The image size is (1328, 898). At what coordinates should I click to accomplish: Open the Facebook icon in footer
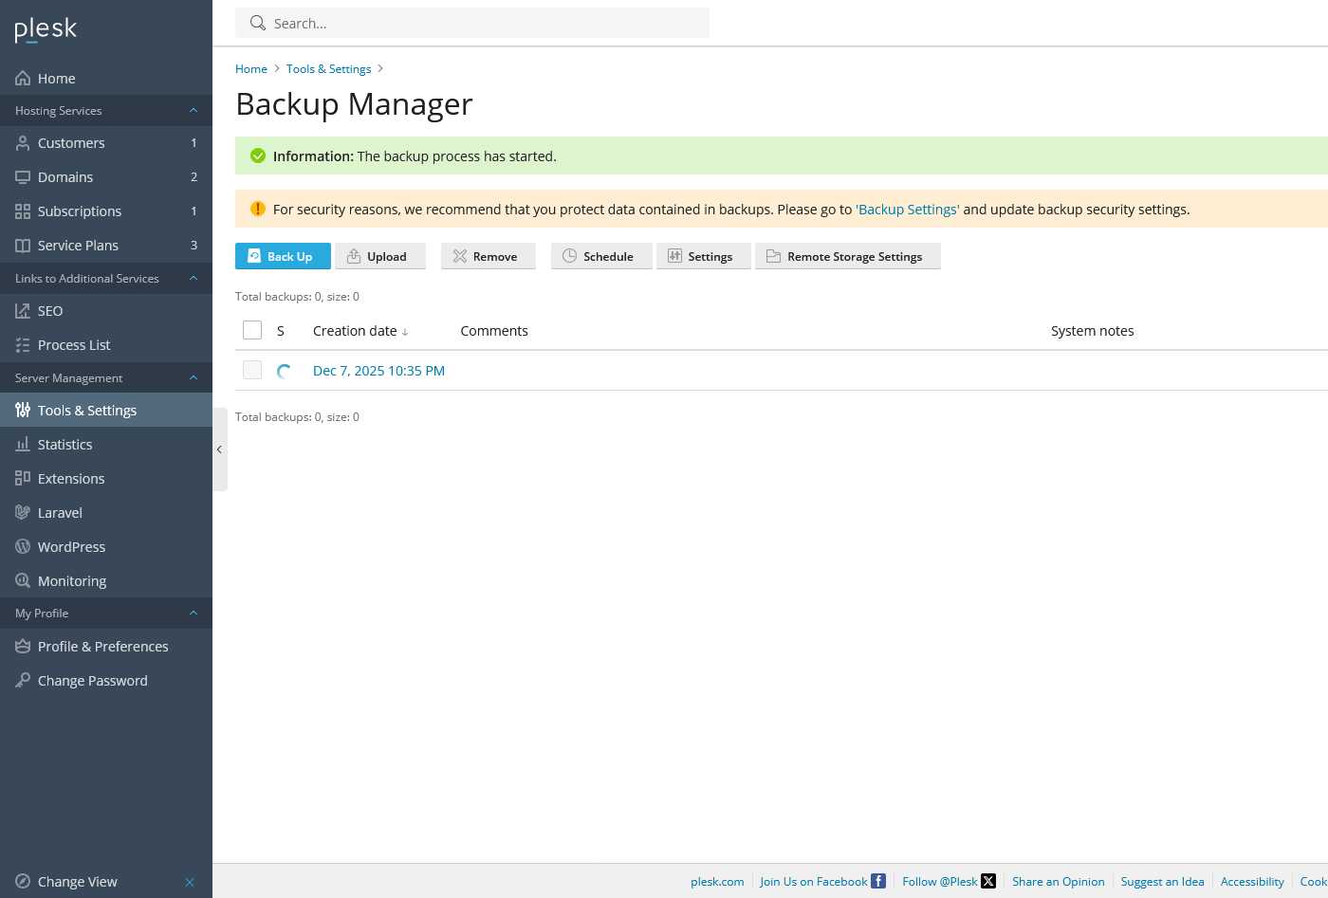pyautogui.click(x=878, y=881)
